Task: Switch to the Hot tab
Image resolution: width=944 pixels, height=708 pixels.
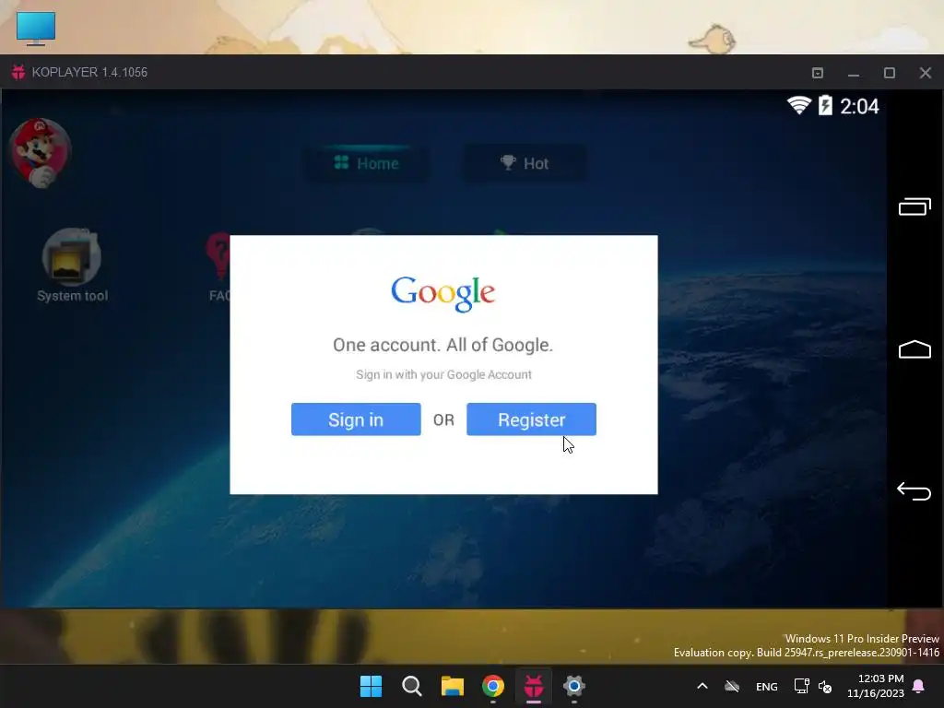Action: click(525, 163)
